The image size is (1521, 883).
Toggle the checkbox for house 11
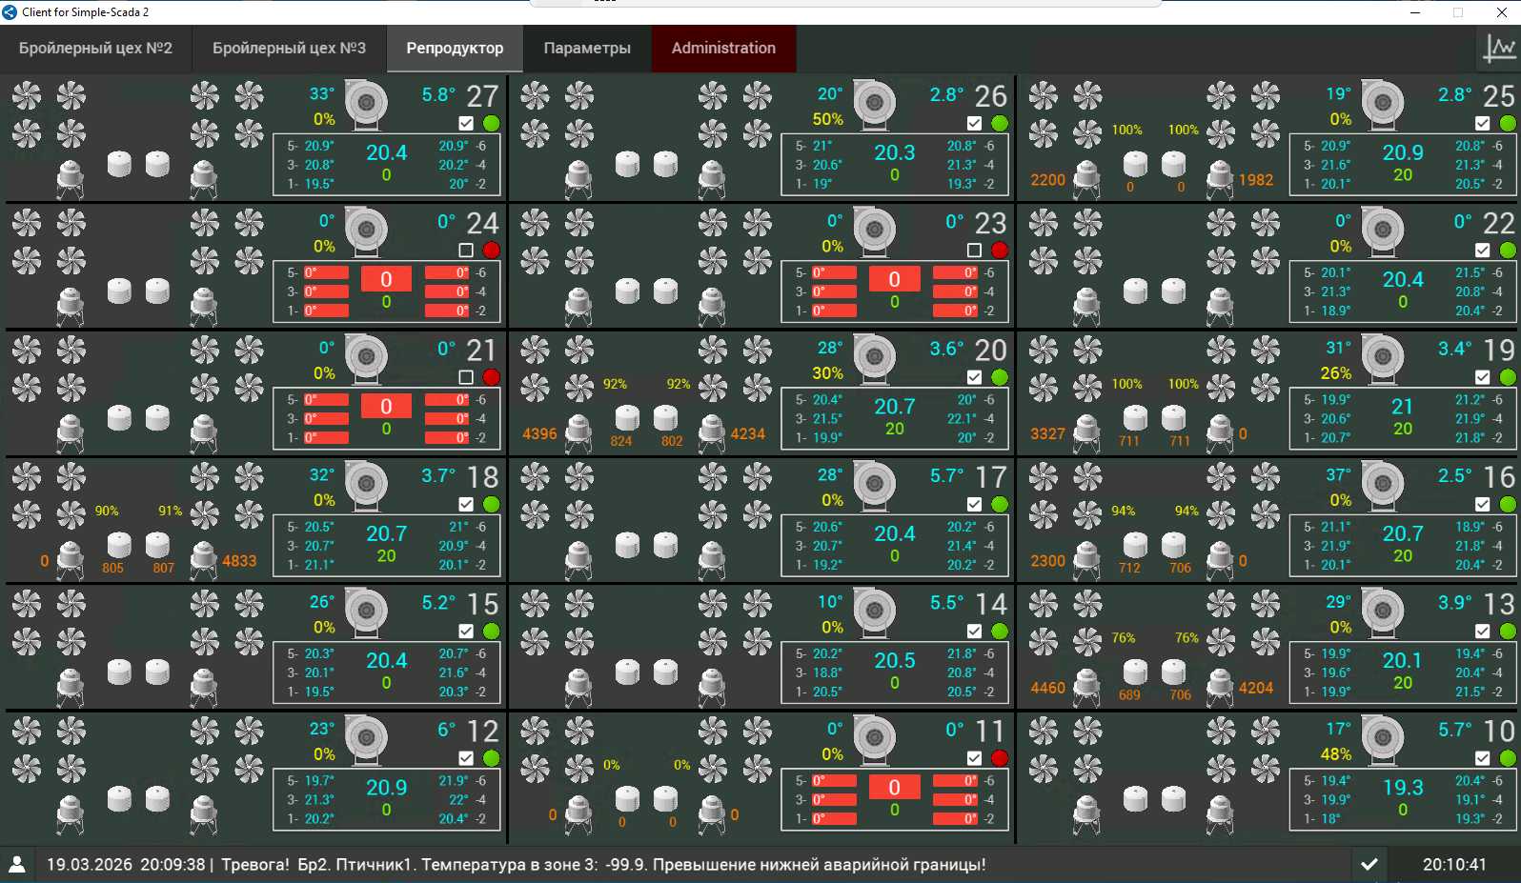(974, 758)
